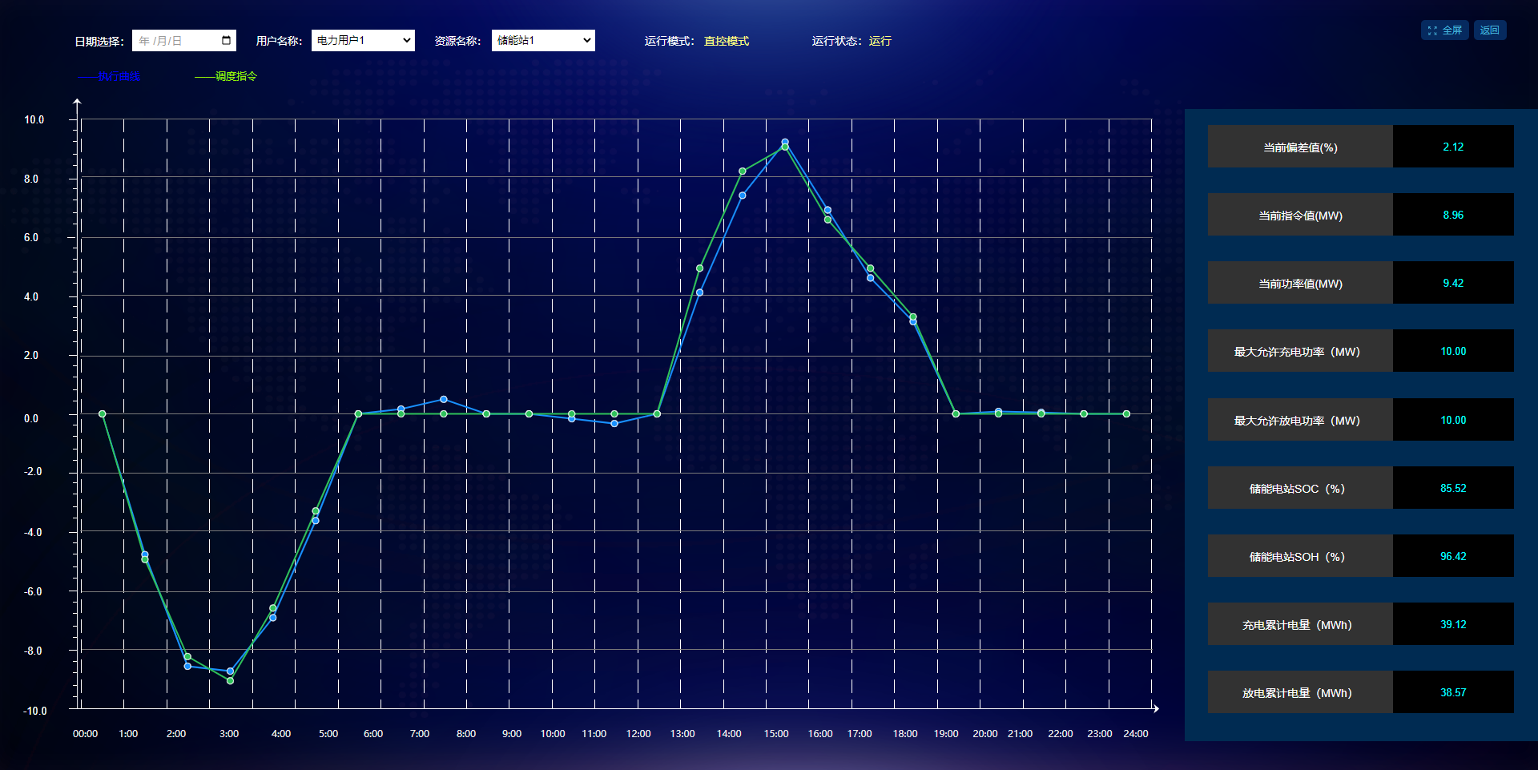Toggle the 执行曲线 legend series
This screenshot has height=770, width=1538.
point(110,77)
